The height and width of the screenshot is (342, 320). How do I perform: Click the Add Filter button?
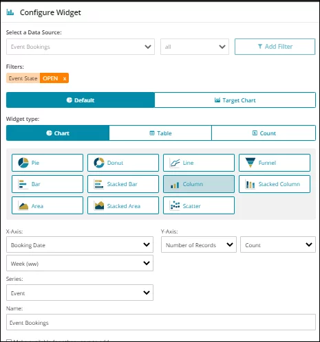coord(275,47)
